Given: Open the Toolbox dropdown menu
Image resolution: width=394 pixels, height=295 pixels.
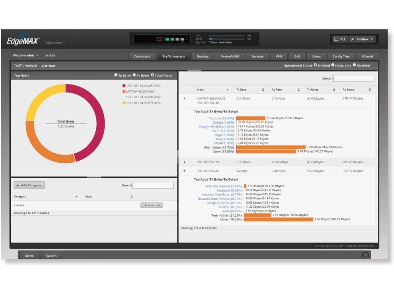Looking at the screenshot, I should click(x=362, y=40).
